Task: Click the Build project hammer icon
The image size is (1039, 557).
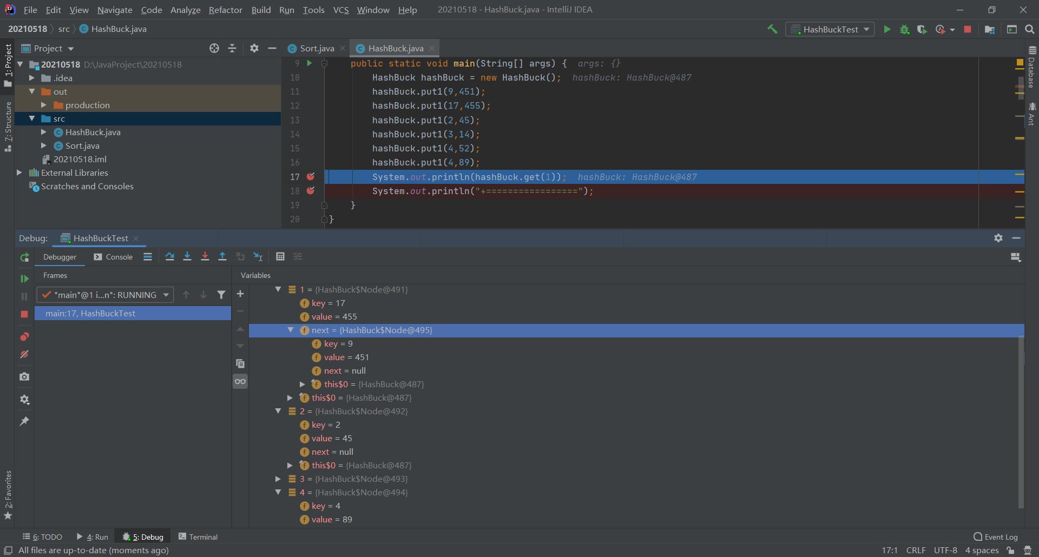Action: (x=772, y=29)
